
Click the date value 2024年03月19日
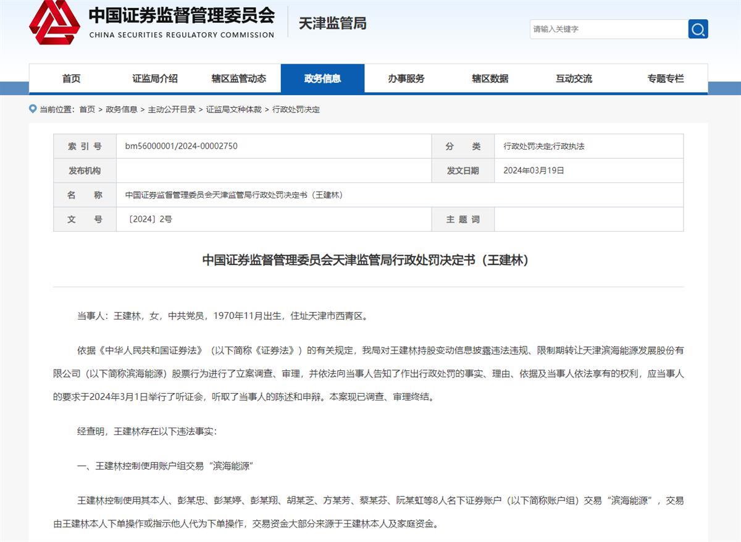pyautogui.click(x=534, y=171)
